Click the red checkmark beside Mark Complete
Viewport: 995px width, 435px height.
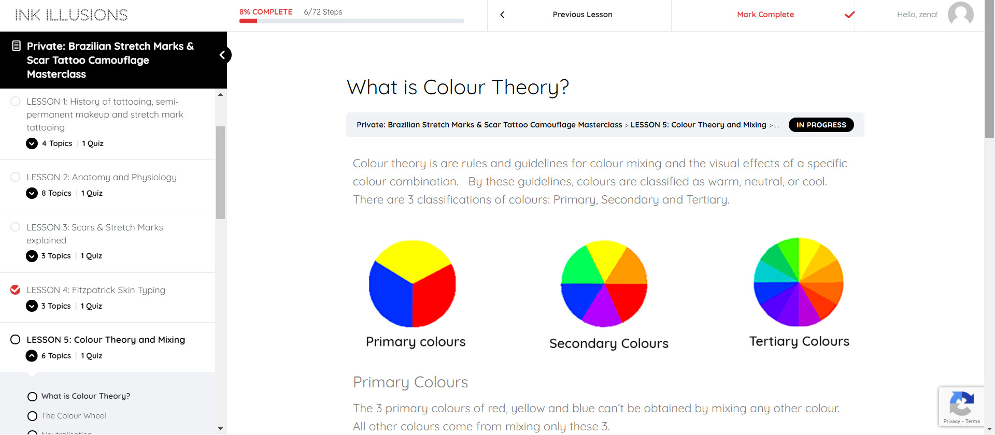point(849,15)
